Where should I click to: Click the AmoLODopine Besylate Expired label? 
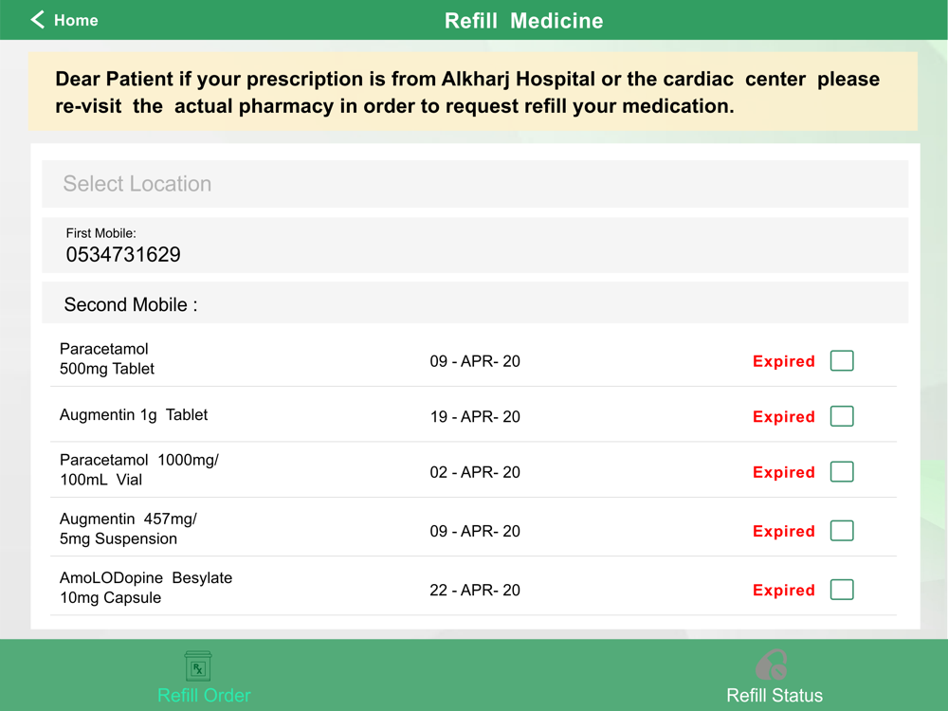click(x=783, y=590)
